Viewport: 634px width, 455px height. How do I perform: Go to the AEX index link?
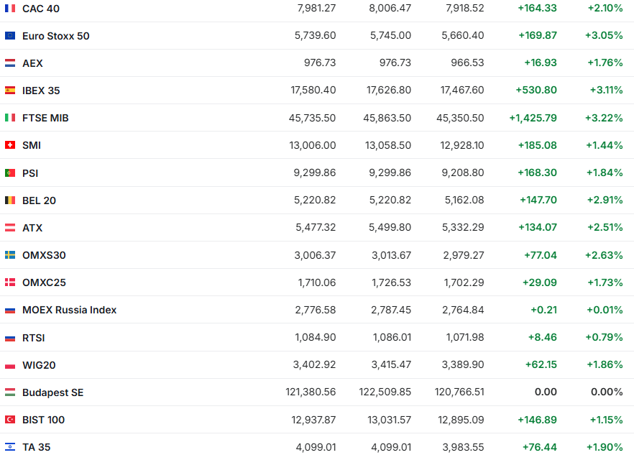(32, 63)
